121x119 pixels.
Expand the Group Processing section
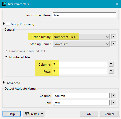point(4,24)
